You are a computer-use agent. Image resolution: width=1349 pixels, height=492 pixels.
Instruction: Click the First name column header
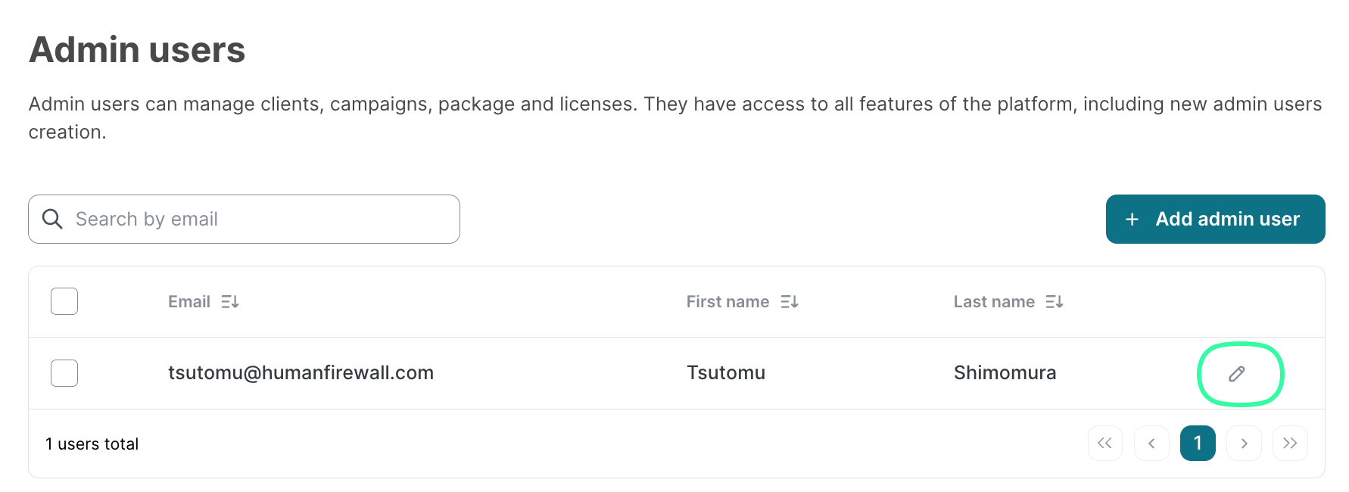(x=727, y=302)
